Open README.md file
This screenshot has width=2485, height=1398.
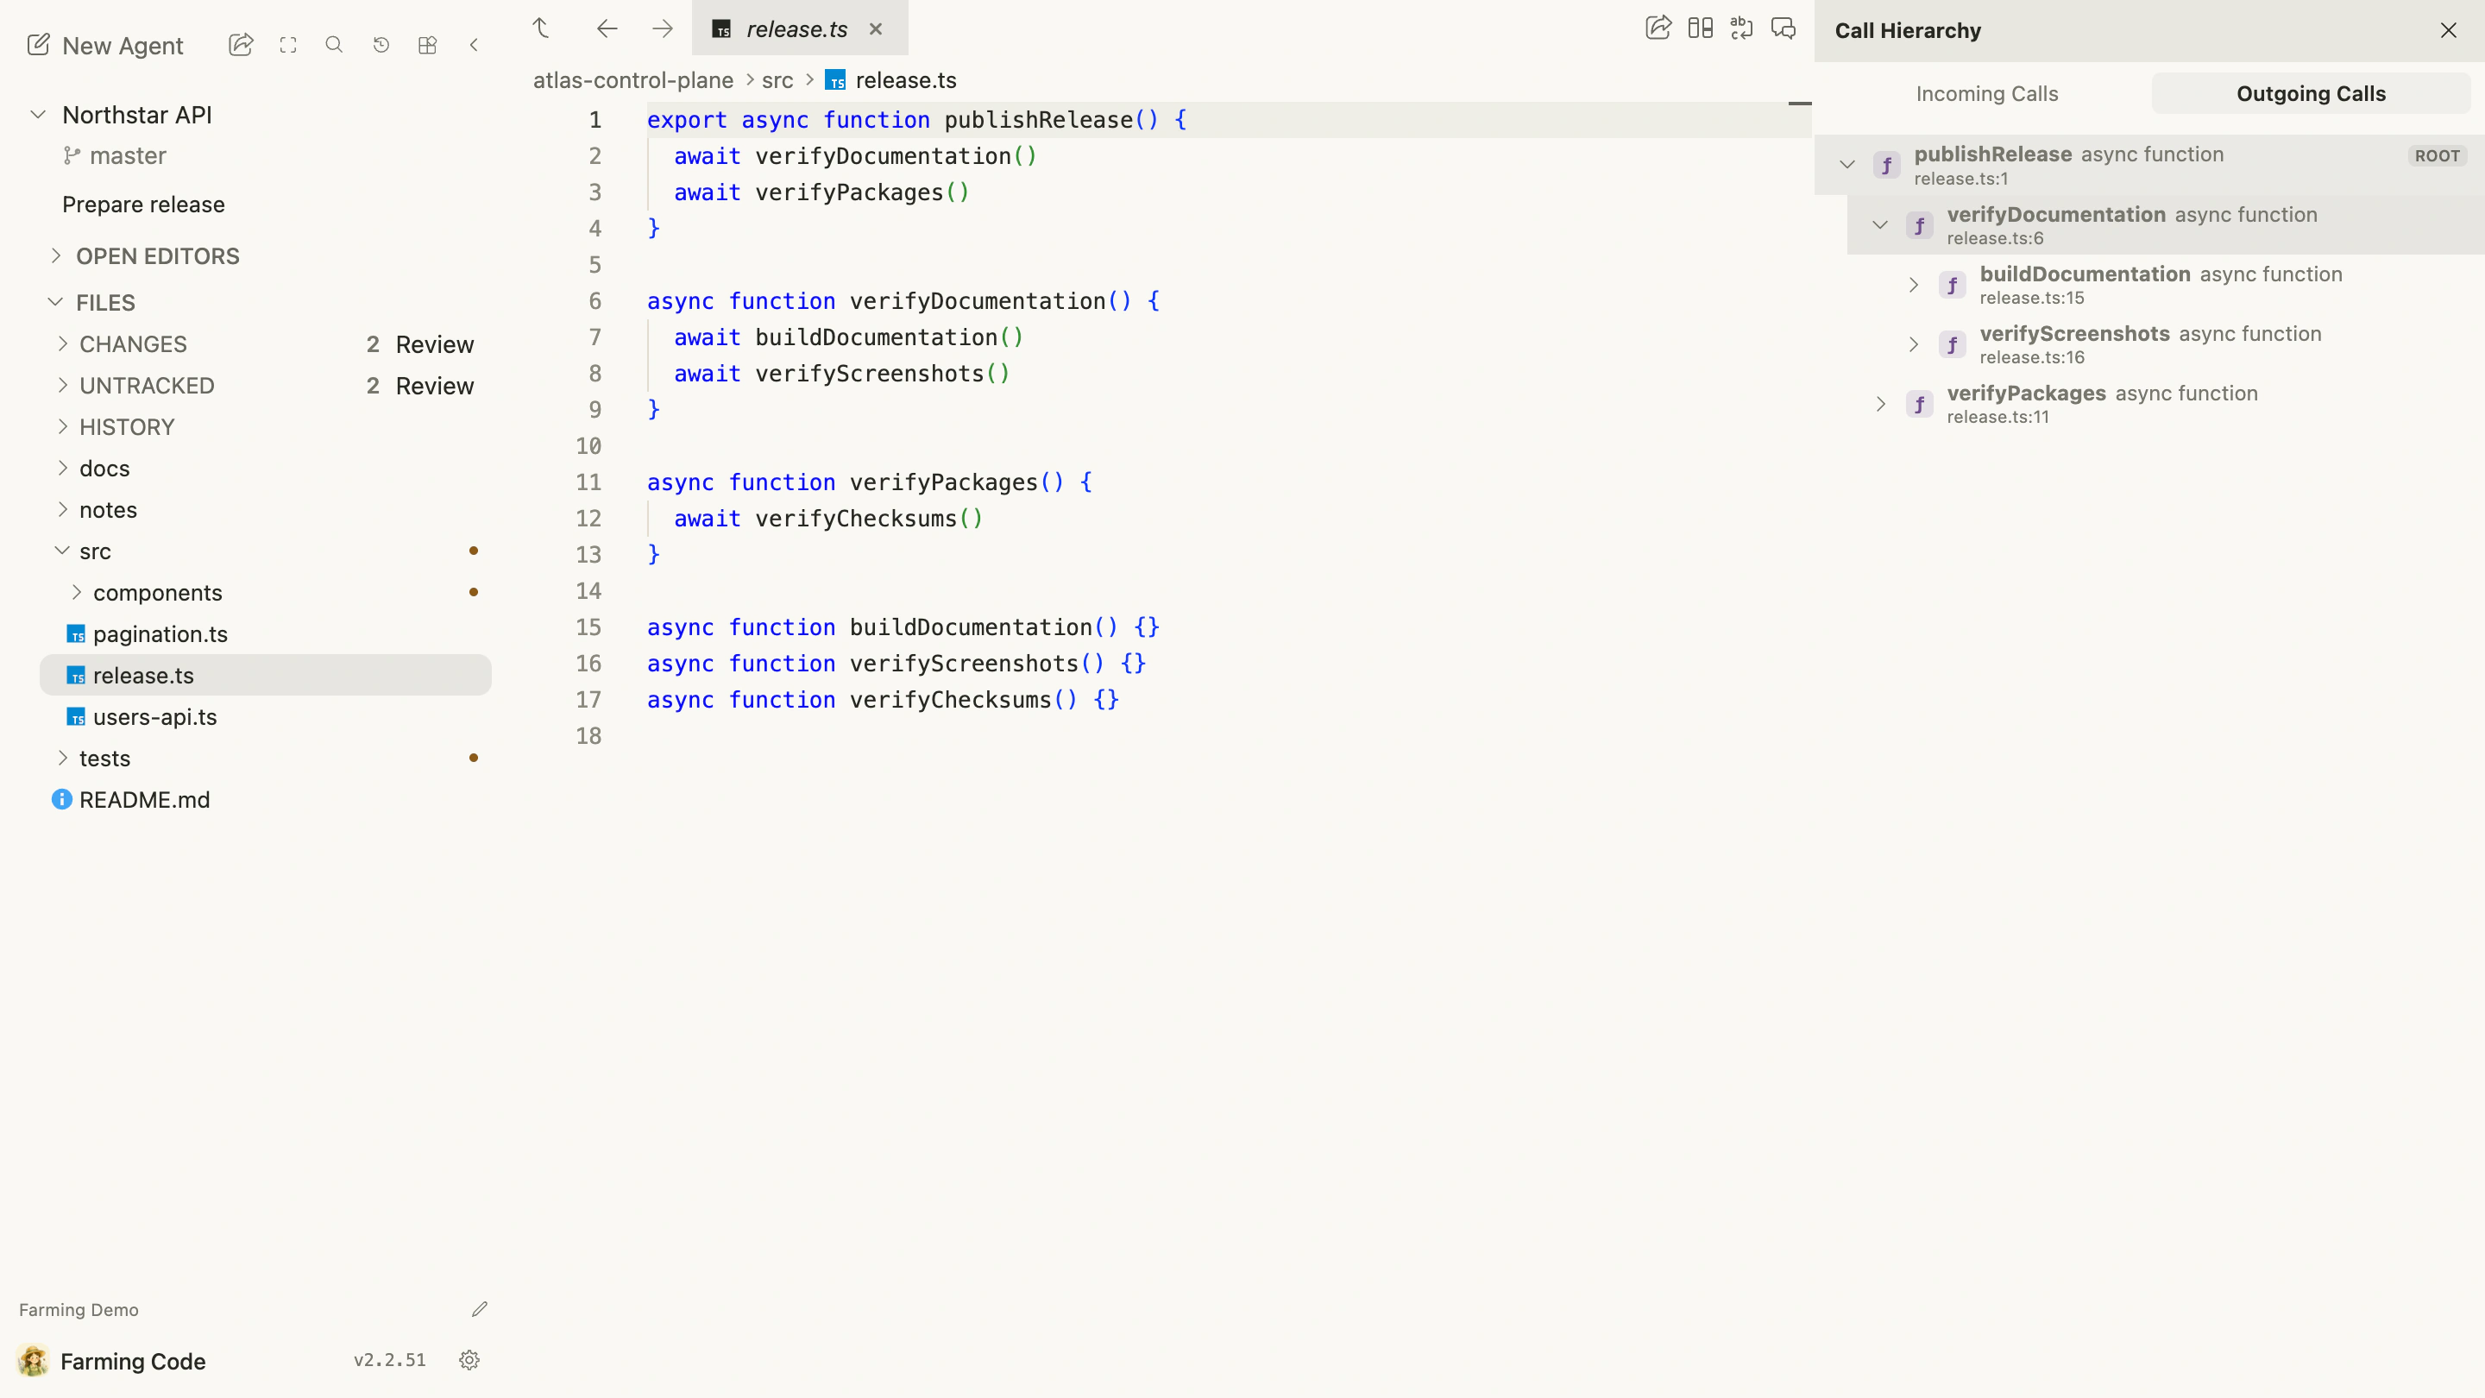[265, 800]
